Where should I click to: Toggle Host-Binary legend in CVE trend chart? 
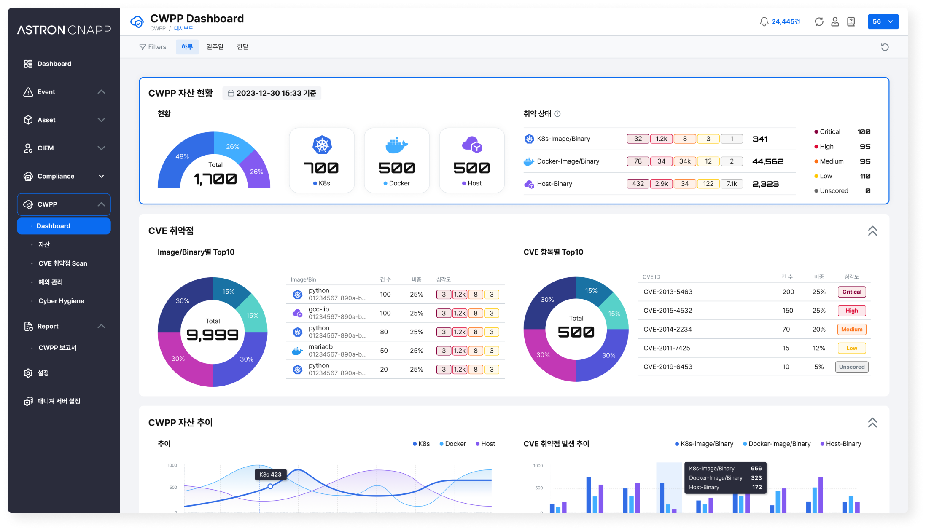tap(840, 444)
